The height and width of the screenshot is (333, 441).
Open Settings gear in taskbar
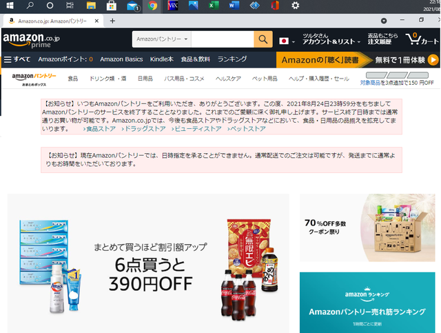(296, 6)
